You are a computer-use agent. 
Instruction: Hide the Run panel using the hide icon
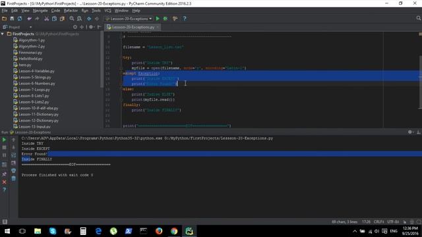pyautogui.click(x=419, y=132)
